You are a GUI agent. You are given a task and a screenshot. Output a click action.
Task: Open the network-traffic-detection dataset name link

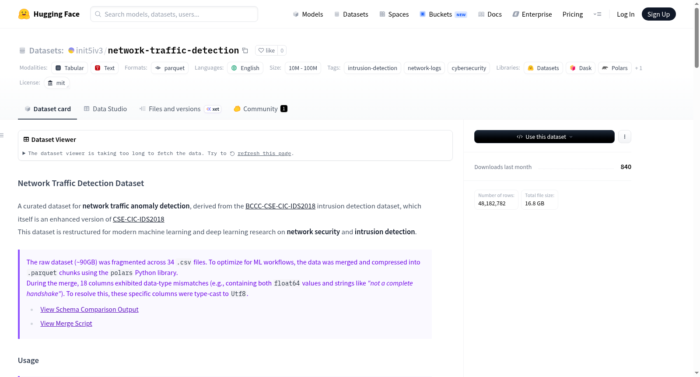coord(173,50)
